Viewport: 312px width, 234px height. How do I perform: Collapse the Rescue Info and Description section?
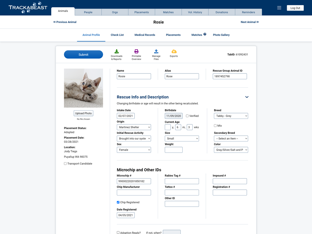(247, 97)
